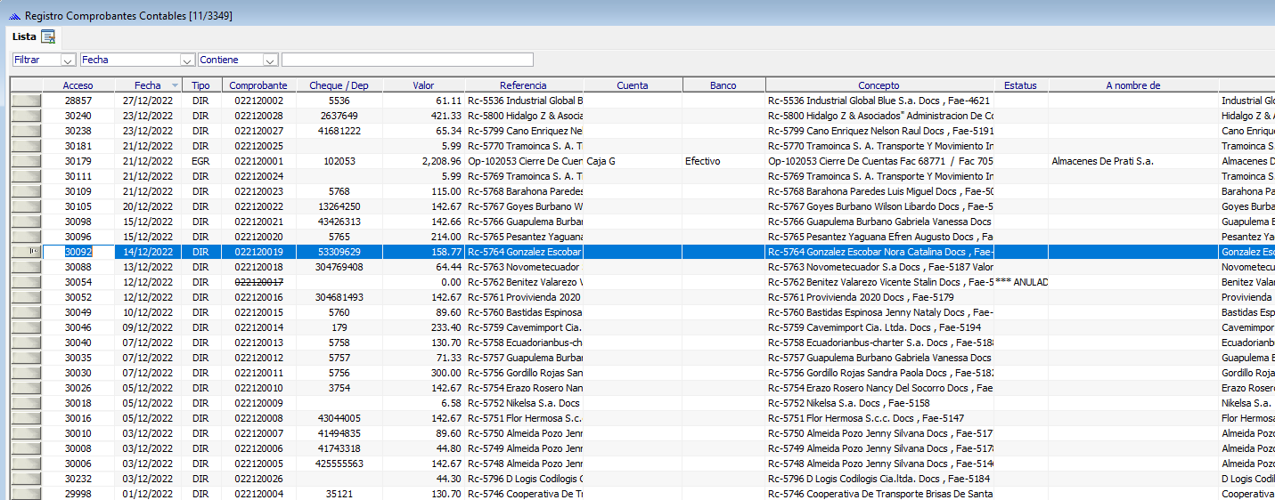Click the Banco column header

(x=723, y=85)
